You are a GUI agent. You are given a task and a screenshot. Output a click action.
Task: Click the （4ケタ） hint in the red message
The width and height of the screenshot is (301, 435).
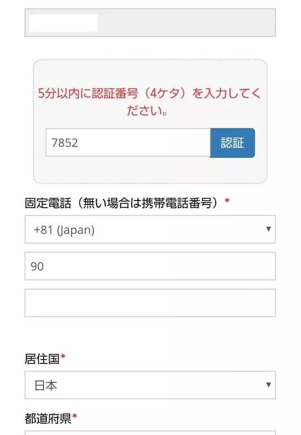coord(165,93)
